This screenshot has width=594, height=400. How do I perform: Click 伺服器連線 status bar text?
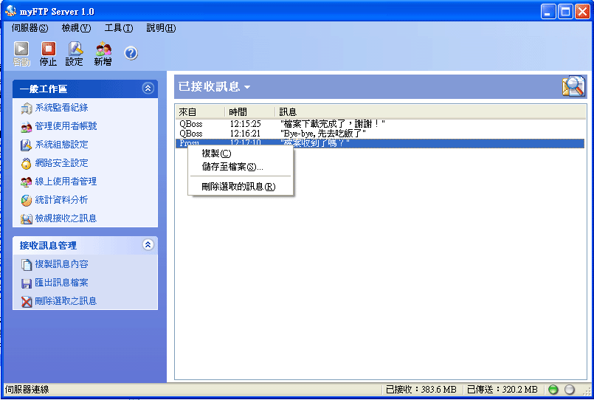(27, 390)
